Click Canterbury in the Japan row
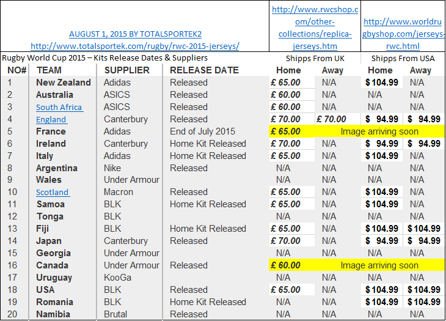This screenshot has height=321, width=446. [126, 241]
